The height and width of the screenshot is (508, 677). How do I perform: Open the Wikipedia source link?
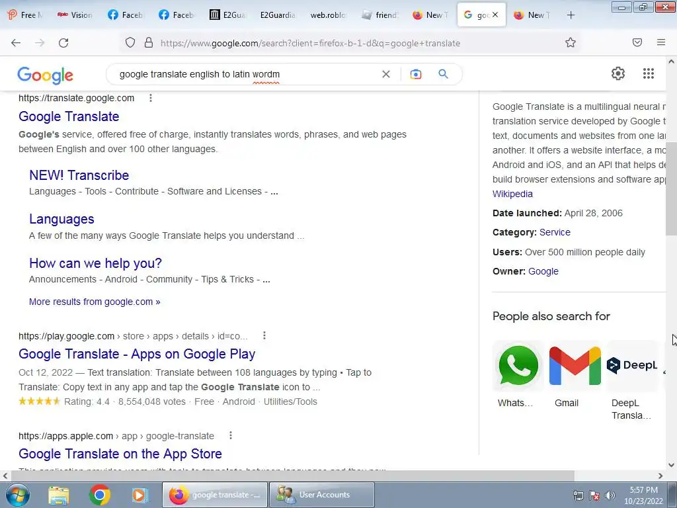[x=512, y=194]
